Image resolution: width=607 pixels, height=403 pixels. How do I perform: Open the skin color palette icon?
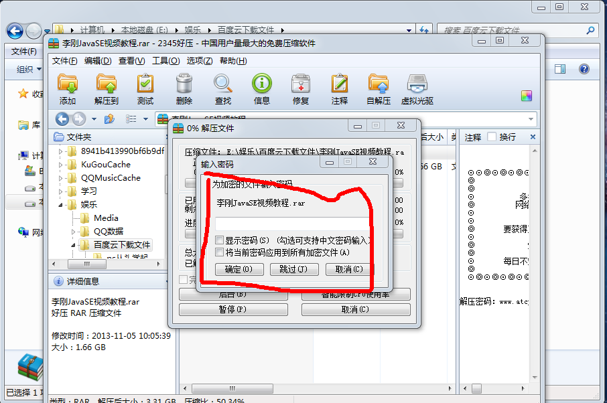pyautogui.click(x=526, y=96)
